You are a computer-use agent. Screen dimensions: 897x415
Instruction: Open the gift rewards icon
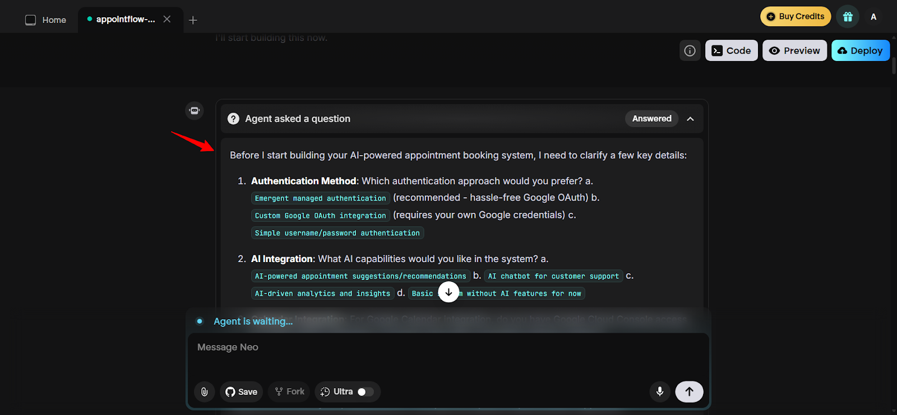pos(848,17)
